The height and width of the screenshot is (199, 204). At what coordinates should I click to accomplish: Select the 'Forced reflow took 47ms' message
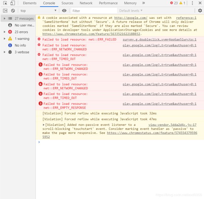99,119
